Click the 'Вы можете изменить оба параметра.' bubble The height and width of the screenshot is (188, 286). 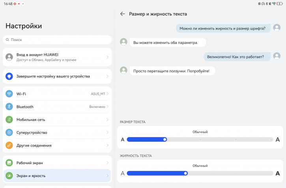168,42
